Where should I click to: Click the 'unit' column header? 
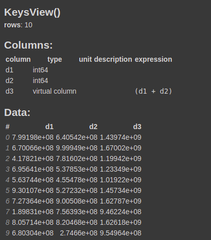pos(85,59)
